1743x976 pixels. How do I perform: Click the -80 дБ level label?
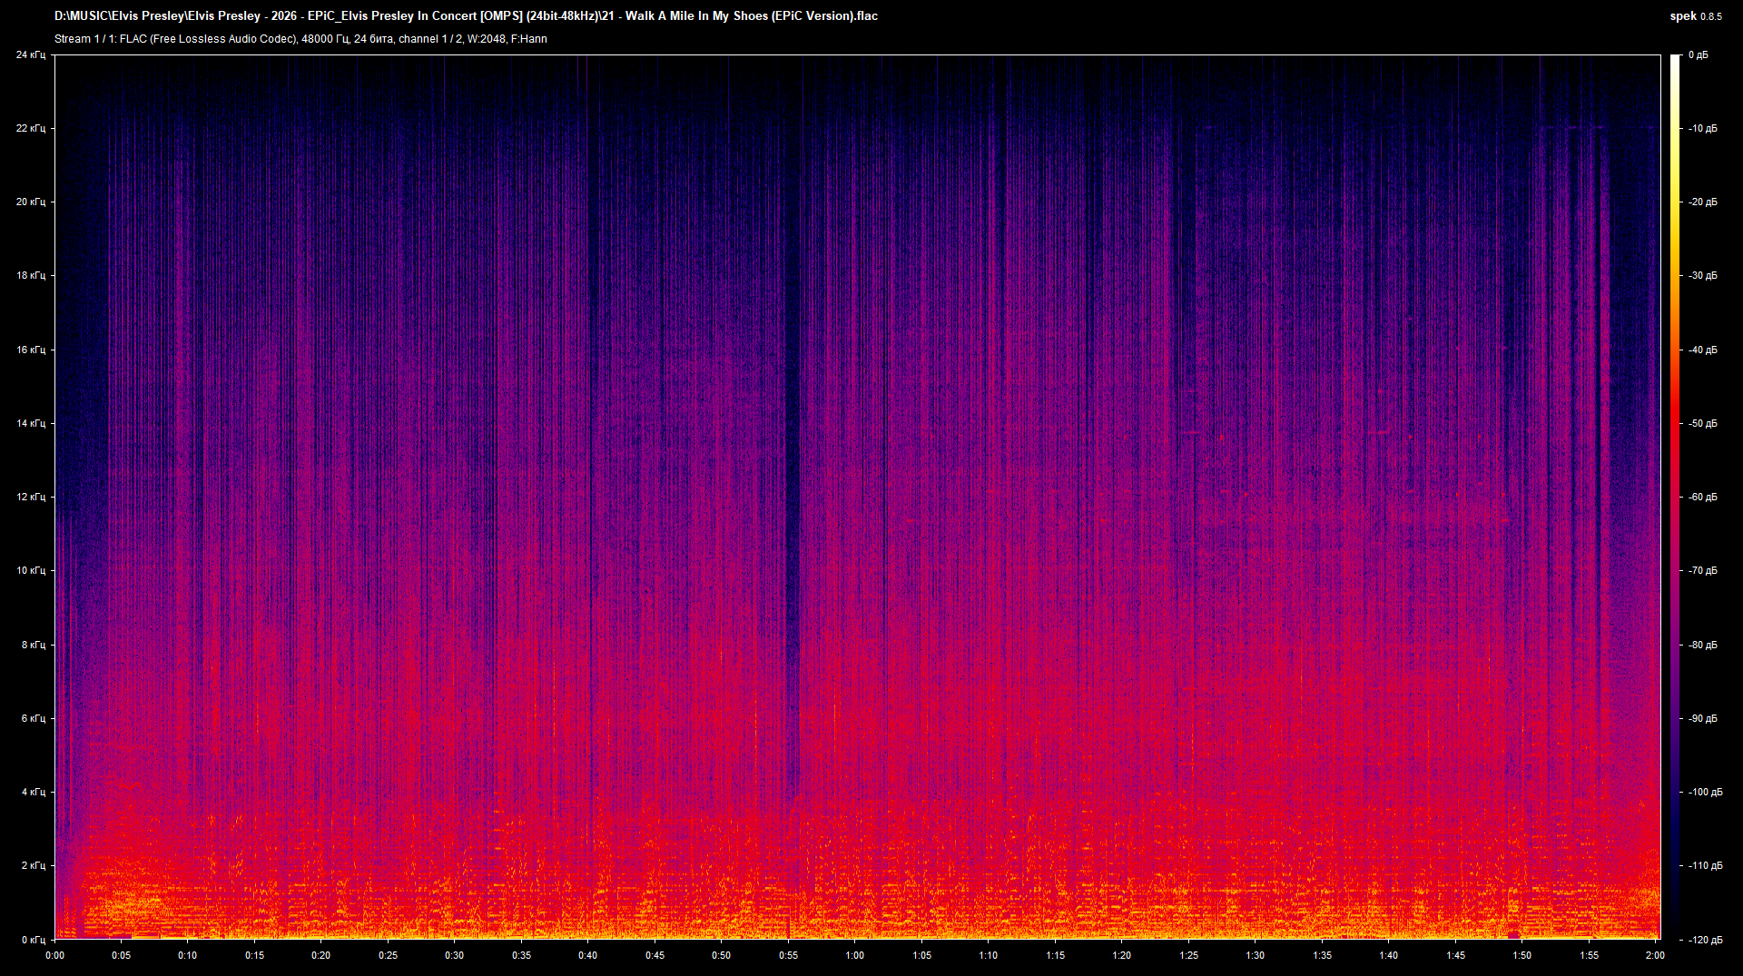point(1703,645)
